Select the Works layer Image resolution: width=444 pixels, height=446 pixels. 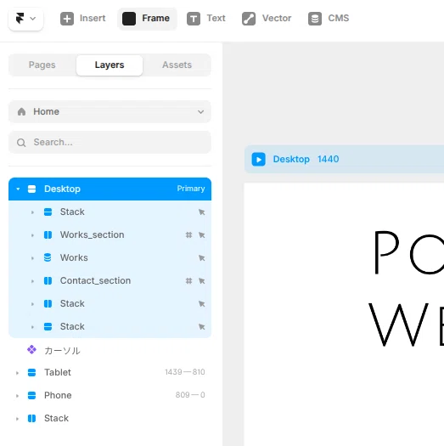pyautogui.click(x=110, y=257)
